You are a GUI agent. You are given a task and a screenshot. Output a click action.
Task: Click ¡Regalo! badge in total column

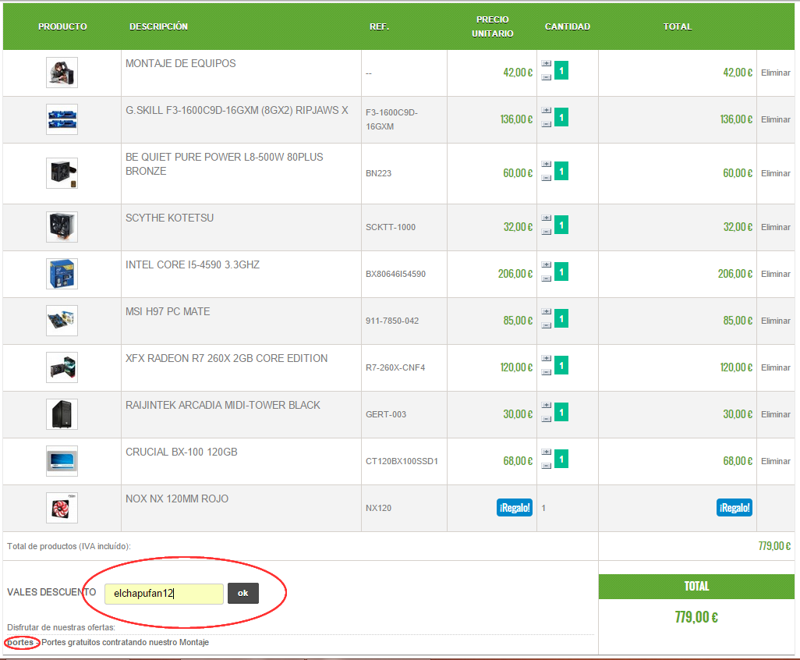click(x=735, y=508)
